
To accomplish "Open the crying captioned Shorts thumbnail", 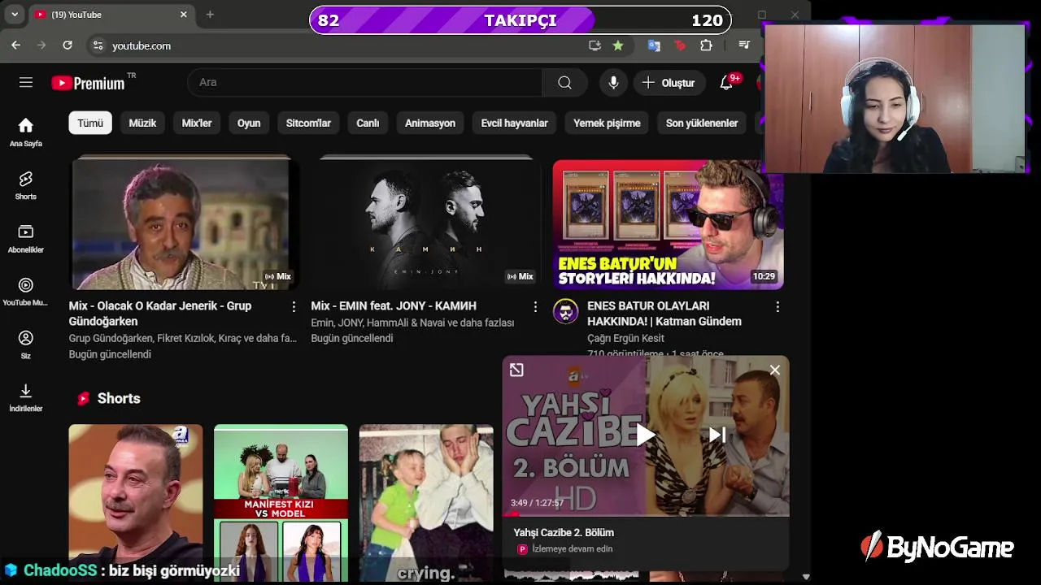I will [x=426, y=503].
